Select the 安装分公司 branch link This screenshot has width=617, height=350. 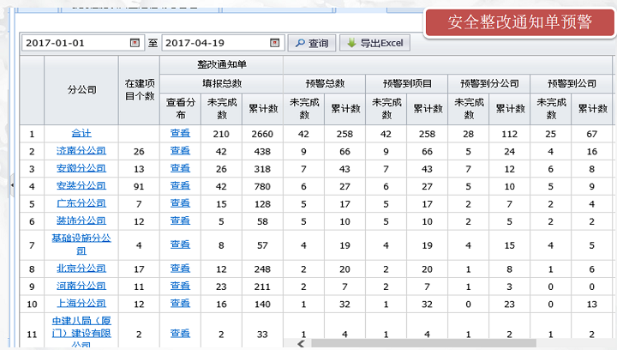[x=81, y=186]
